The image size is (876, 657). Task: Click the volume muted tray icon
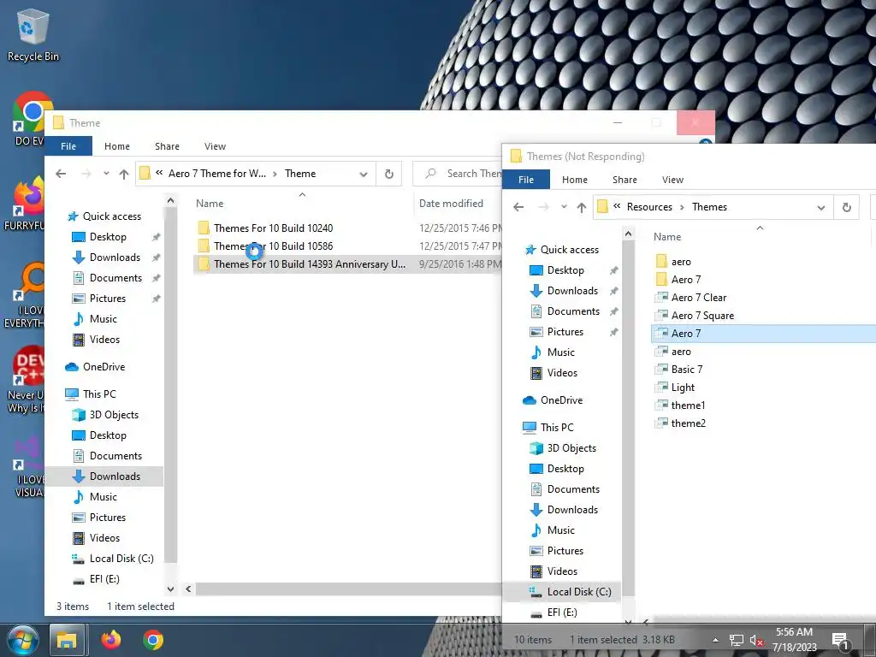[x=757, y=640]
